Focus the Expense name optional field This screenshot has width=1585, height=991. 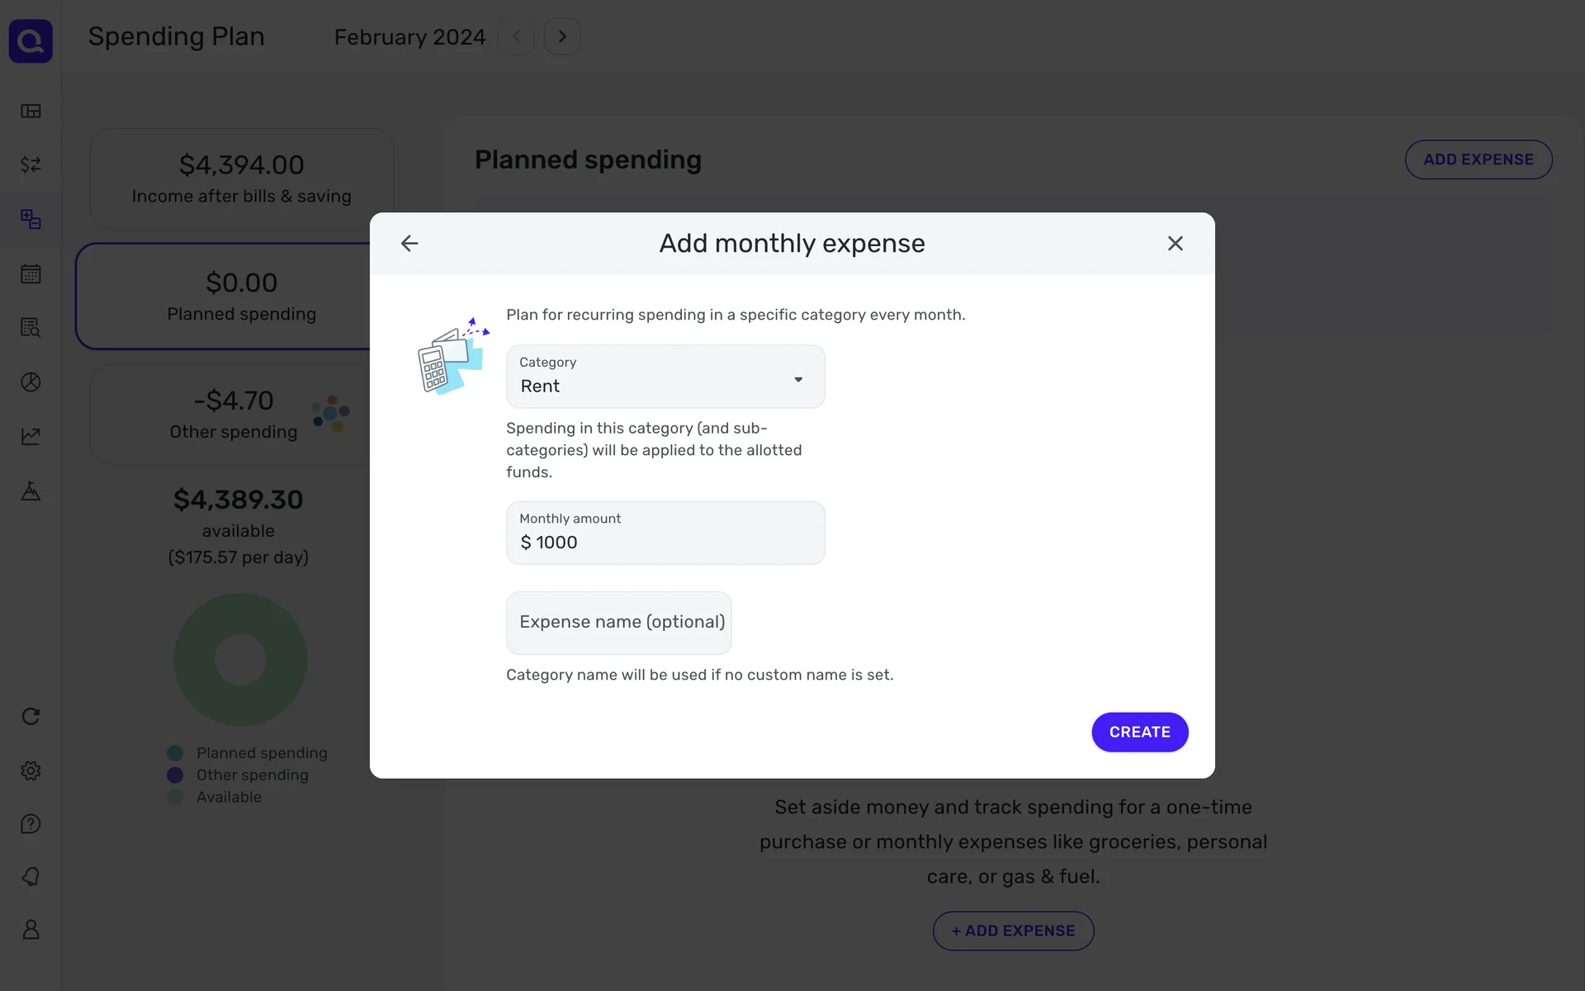point(619,623)
